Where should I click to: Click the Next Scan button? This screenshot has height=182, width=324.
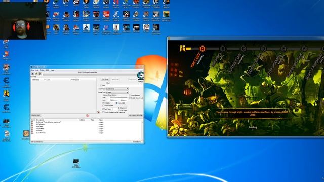coord(115,80)
